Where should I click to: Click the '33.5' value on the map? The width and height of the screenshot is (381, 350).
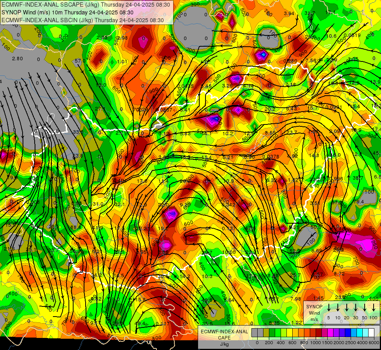(x=78, y=132)
